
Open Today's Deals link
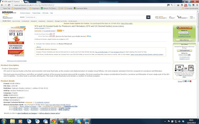point(36,13)
